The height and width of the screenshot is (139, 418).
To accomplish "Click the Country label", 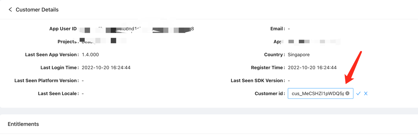I will click(274, 55).
